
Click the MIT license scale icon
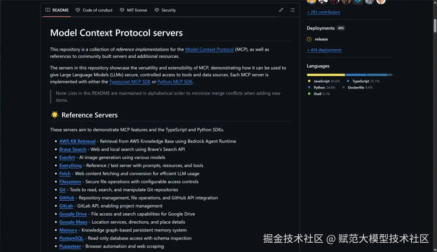click(122, 10)
